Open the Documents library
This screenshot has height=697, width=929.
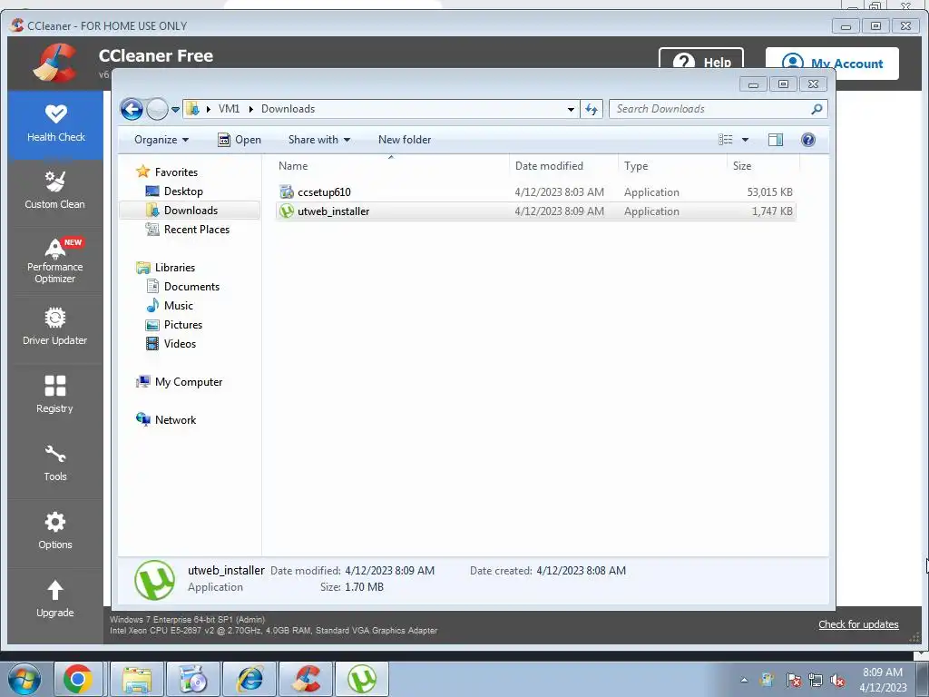coord(191,286)
